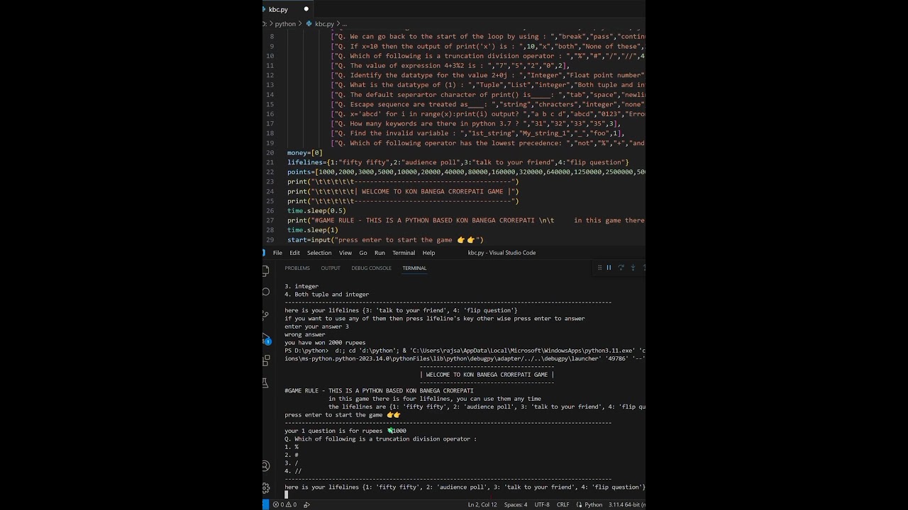The height and width of the screenshot is (510, 908).
Task: Change end of line sequence CRLF
Action: pyautogui.click(x=563, y=504)
